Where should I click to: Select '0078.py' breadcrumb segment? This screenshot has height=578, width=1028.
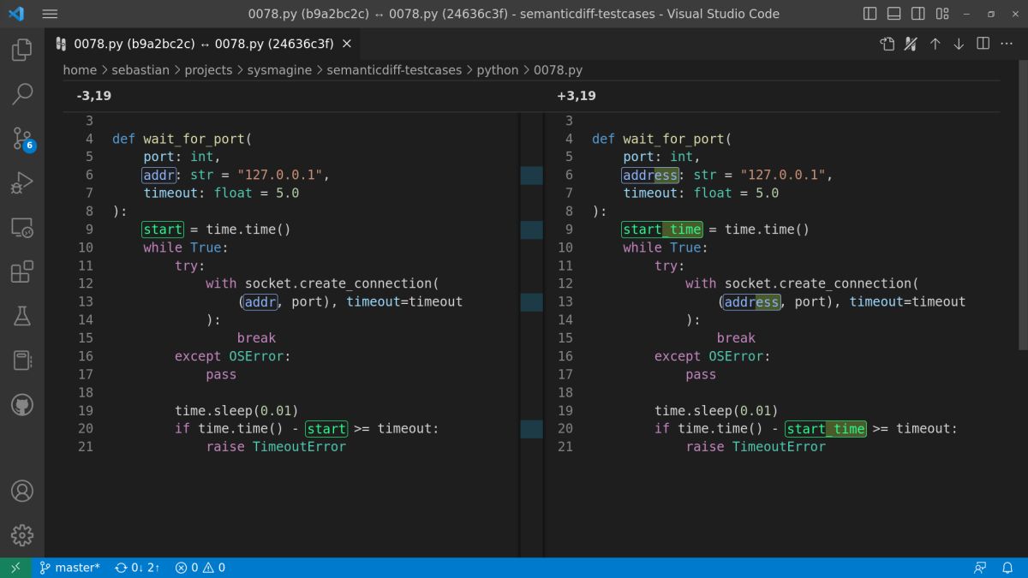pos(558,70)
